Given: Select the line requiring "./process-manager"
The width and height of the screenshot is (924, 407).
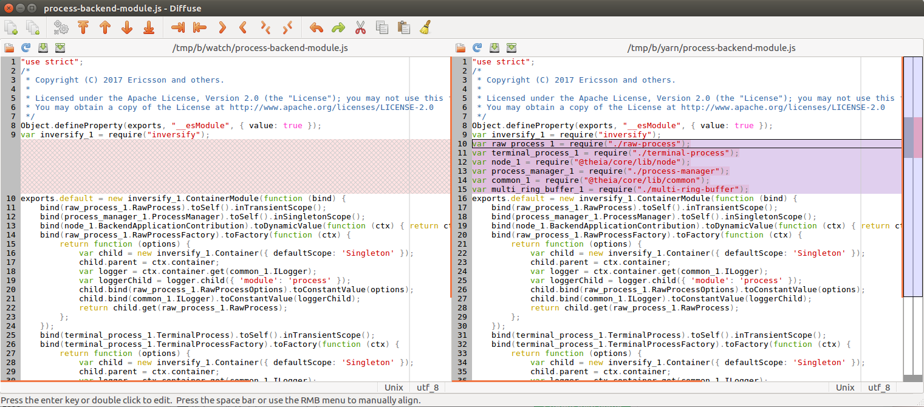Looking at the screenshot, I should pos(686,171).
